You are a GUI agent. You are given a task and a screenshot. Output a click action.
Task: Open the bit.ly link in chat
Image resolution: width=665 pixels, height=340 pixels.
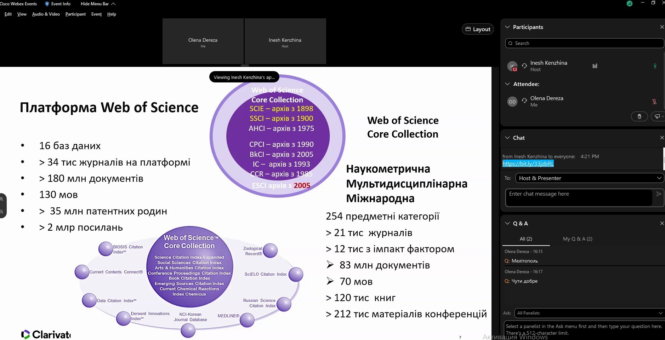(528, 163)
